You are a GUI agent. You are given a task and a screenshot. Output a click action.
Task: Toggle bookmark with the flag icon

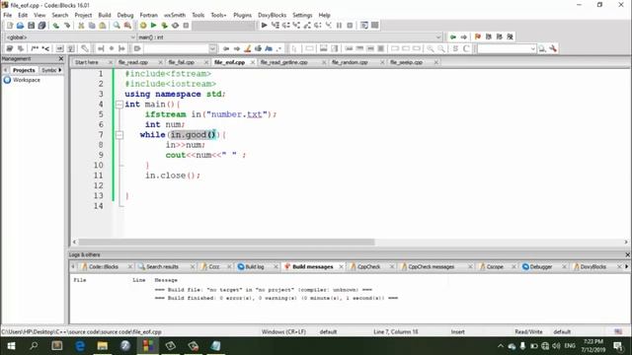coord(478,36)
